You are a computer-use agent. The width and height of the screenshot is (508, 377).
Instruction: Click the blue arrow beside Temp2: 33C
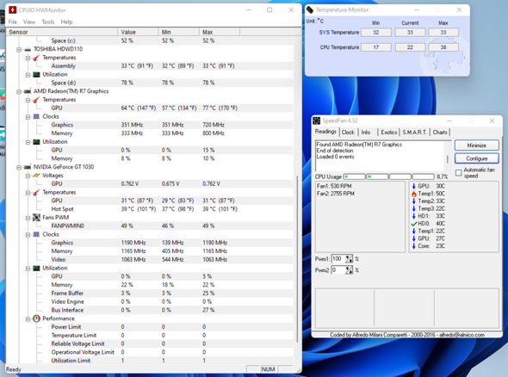414,201
